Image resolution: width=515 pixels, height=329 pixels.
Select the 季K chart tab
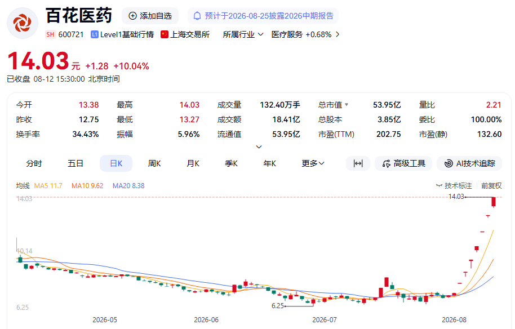(x=231, y=163)
